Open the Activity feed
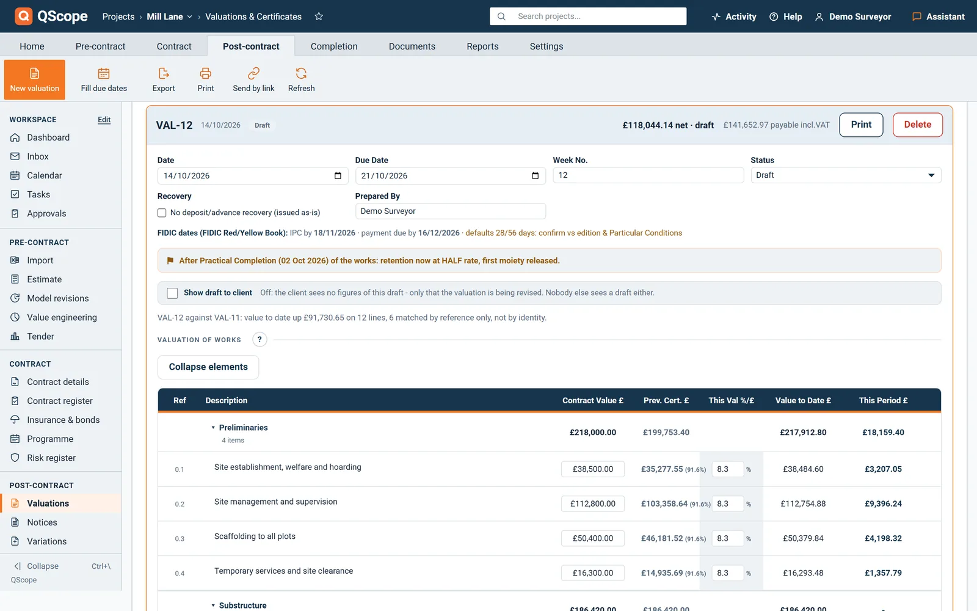Screen dimensions: 977x611 click(734, 16)
